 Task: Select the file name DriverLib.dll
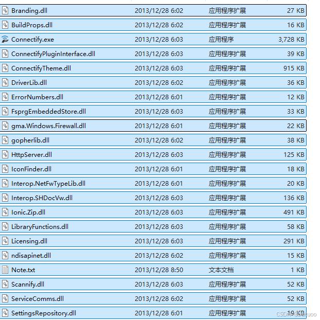(x=29, y=82)
